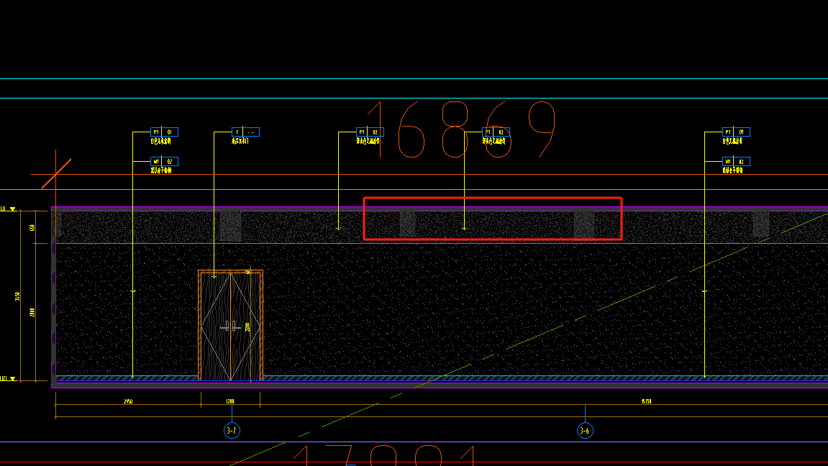Screen dimensions: 828x466
Task: Select the P1 02 tag left of 16869
Action: tap(370, 132)
